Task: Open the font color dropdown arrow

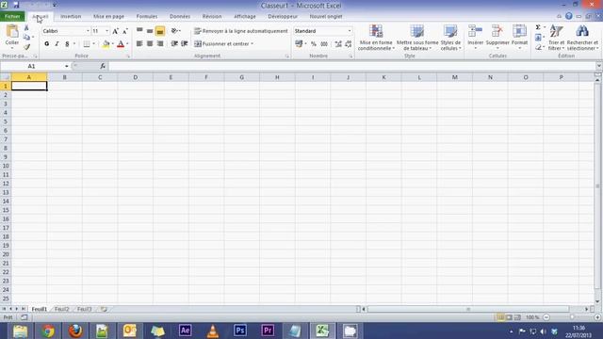Action: coord(127,44)
